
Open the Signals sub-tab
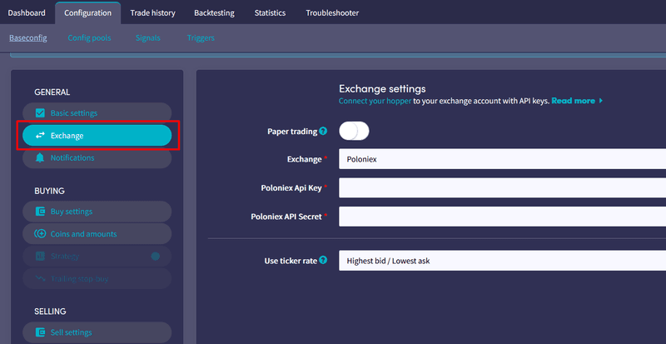(x=148, y=37)
